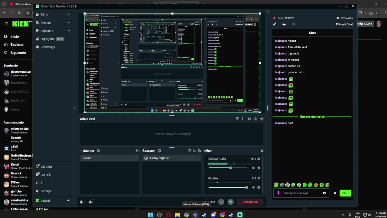387x218 pixels.
Task: Open the notifications warning icon
Action: 90,202
